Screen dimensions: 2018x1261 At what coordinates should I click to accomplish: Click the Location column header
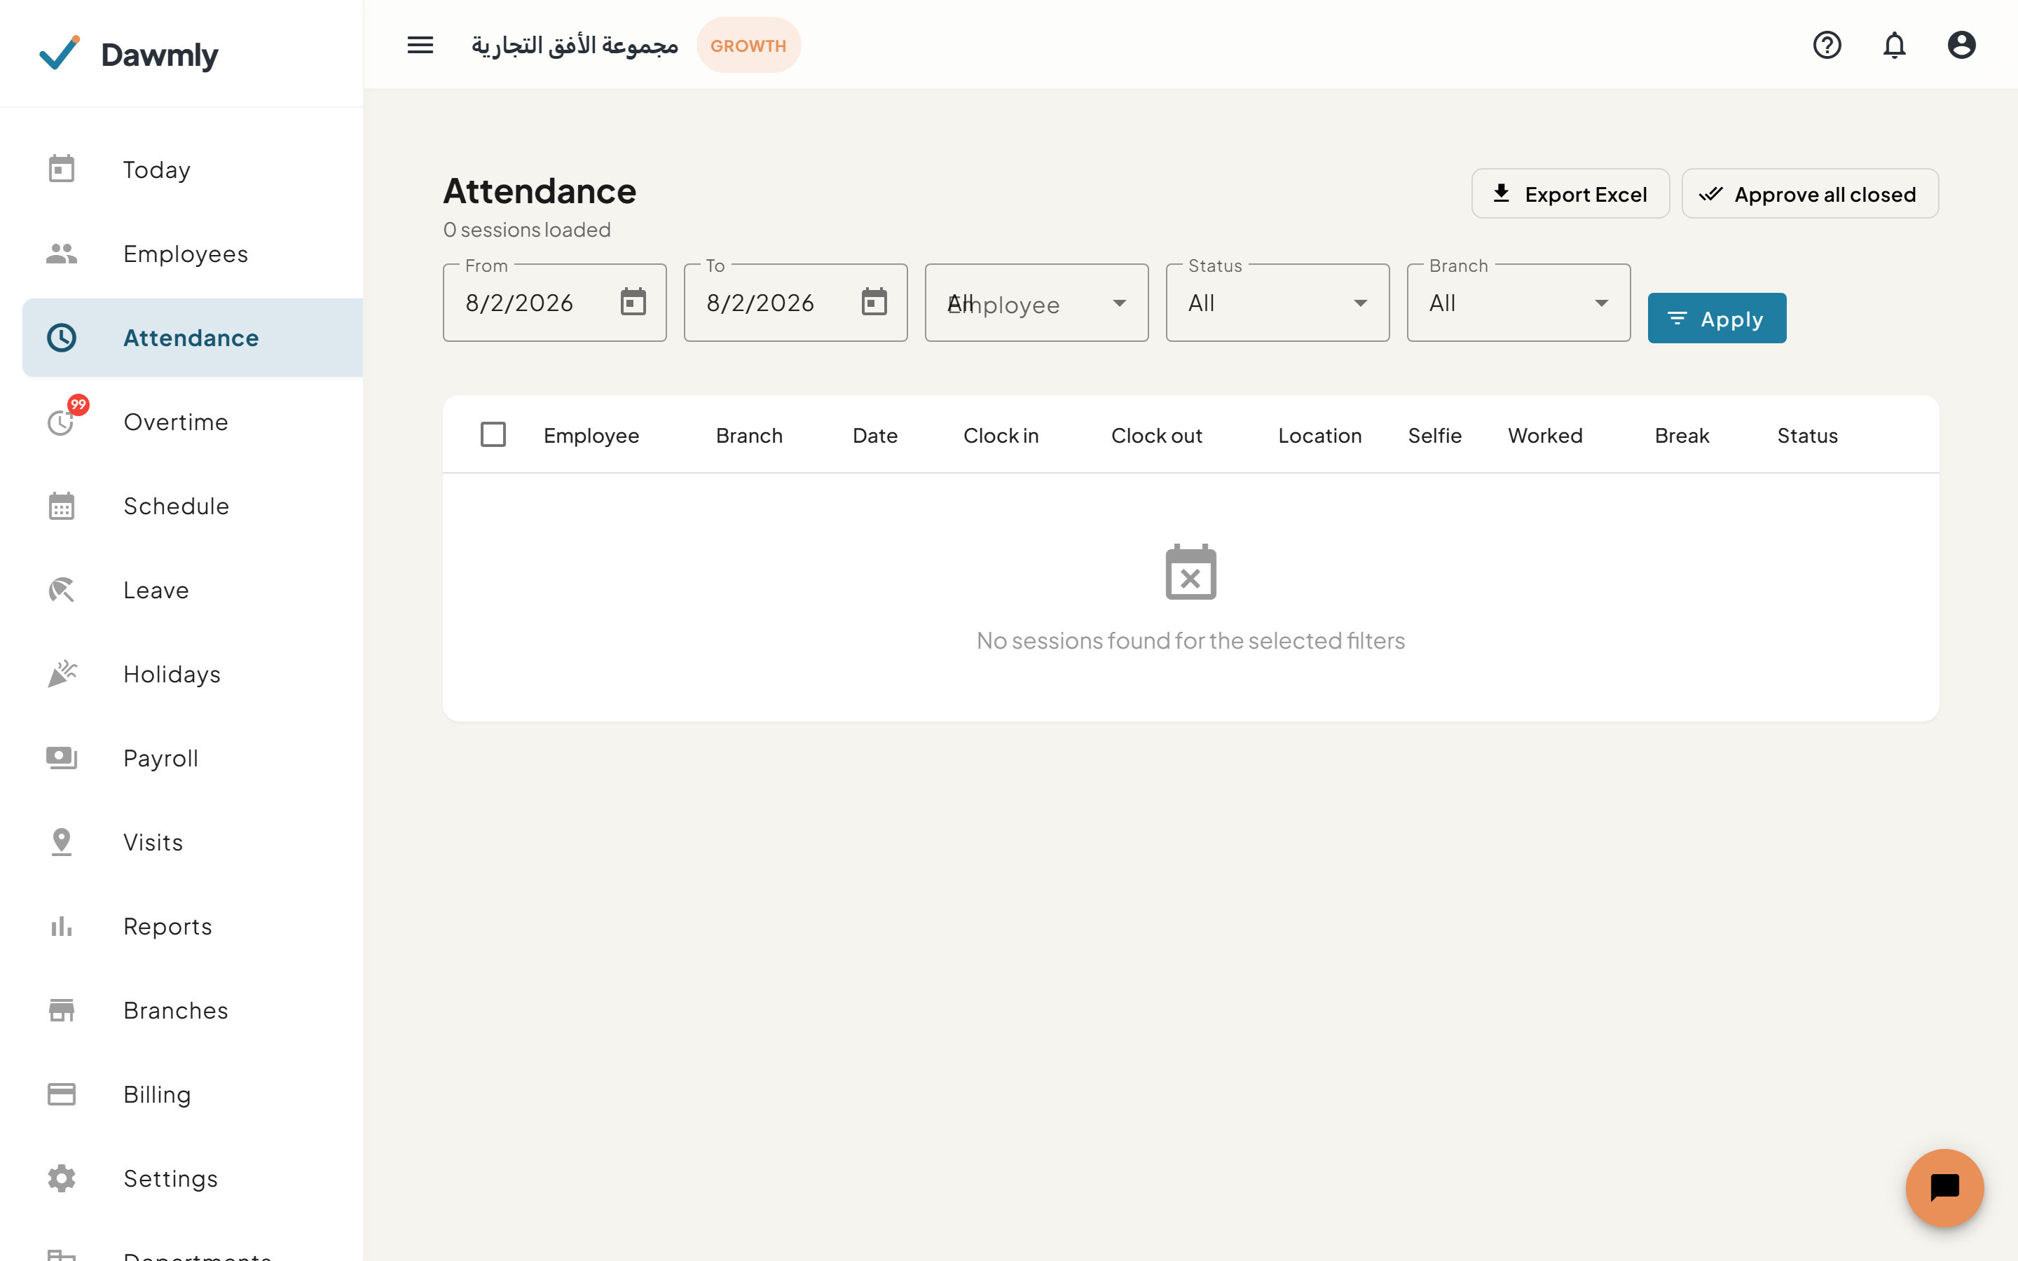[x=1319, y=435]
